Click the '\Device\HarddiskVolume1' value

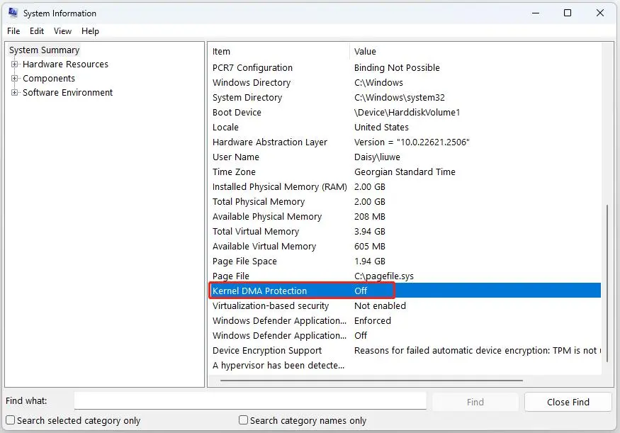(x=407, y=112)
